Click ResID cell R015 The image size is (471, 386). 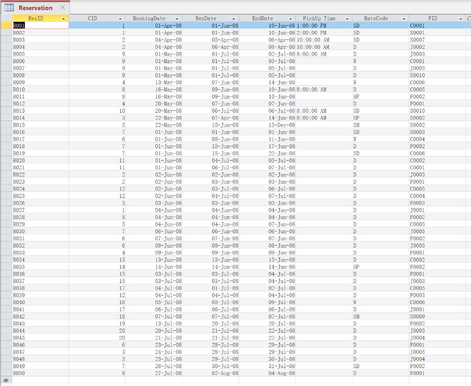coord(40,125)
